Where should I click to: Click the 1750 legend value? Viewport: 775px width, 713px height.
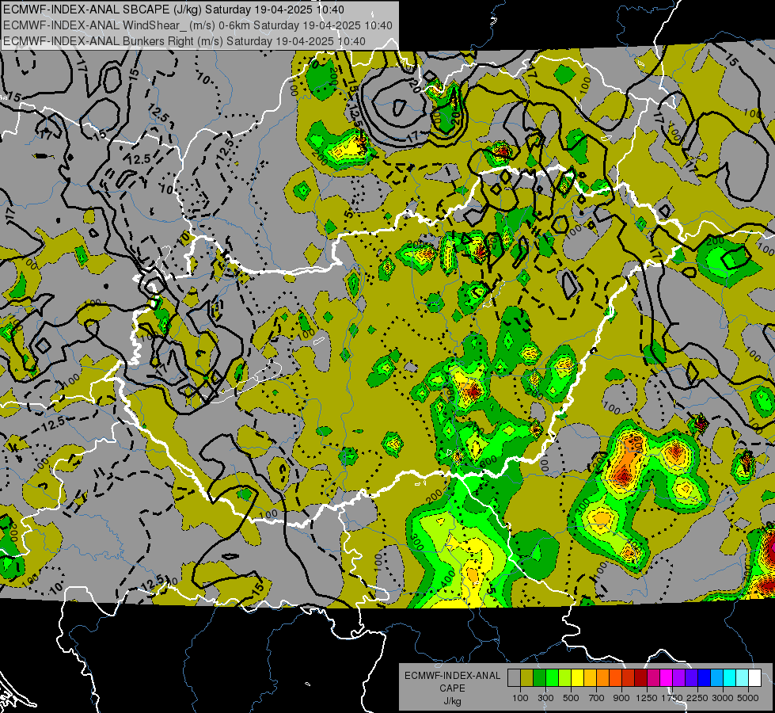tap(672, 698)
